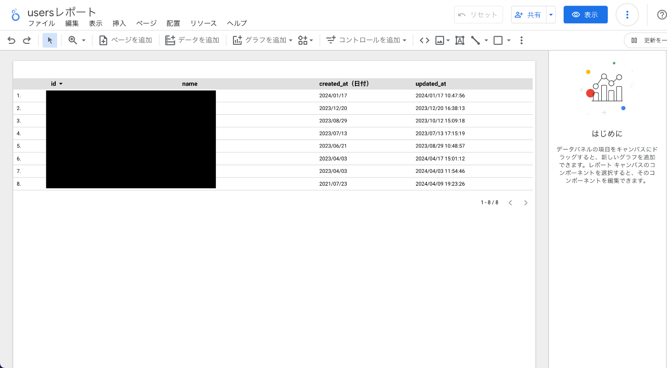
Task: Select created_at cell 2024/01/17
Action: 333,96
